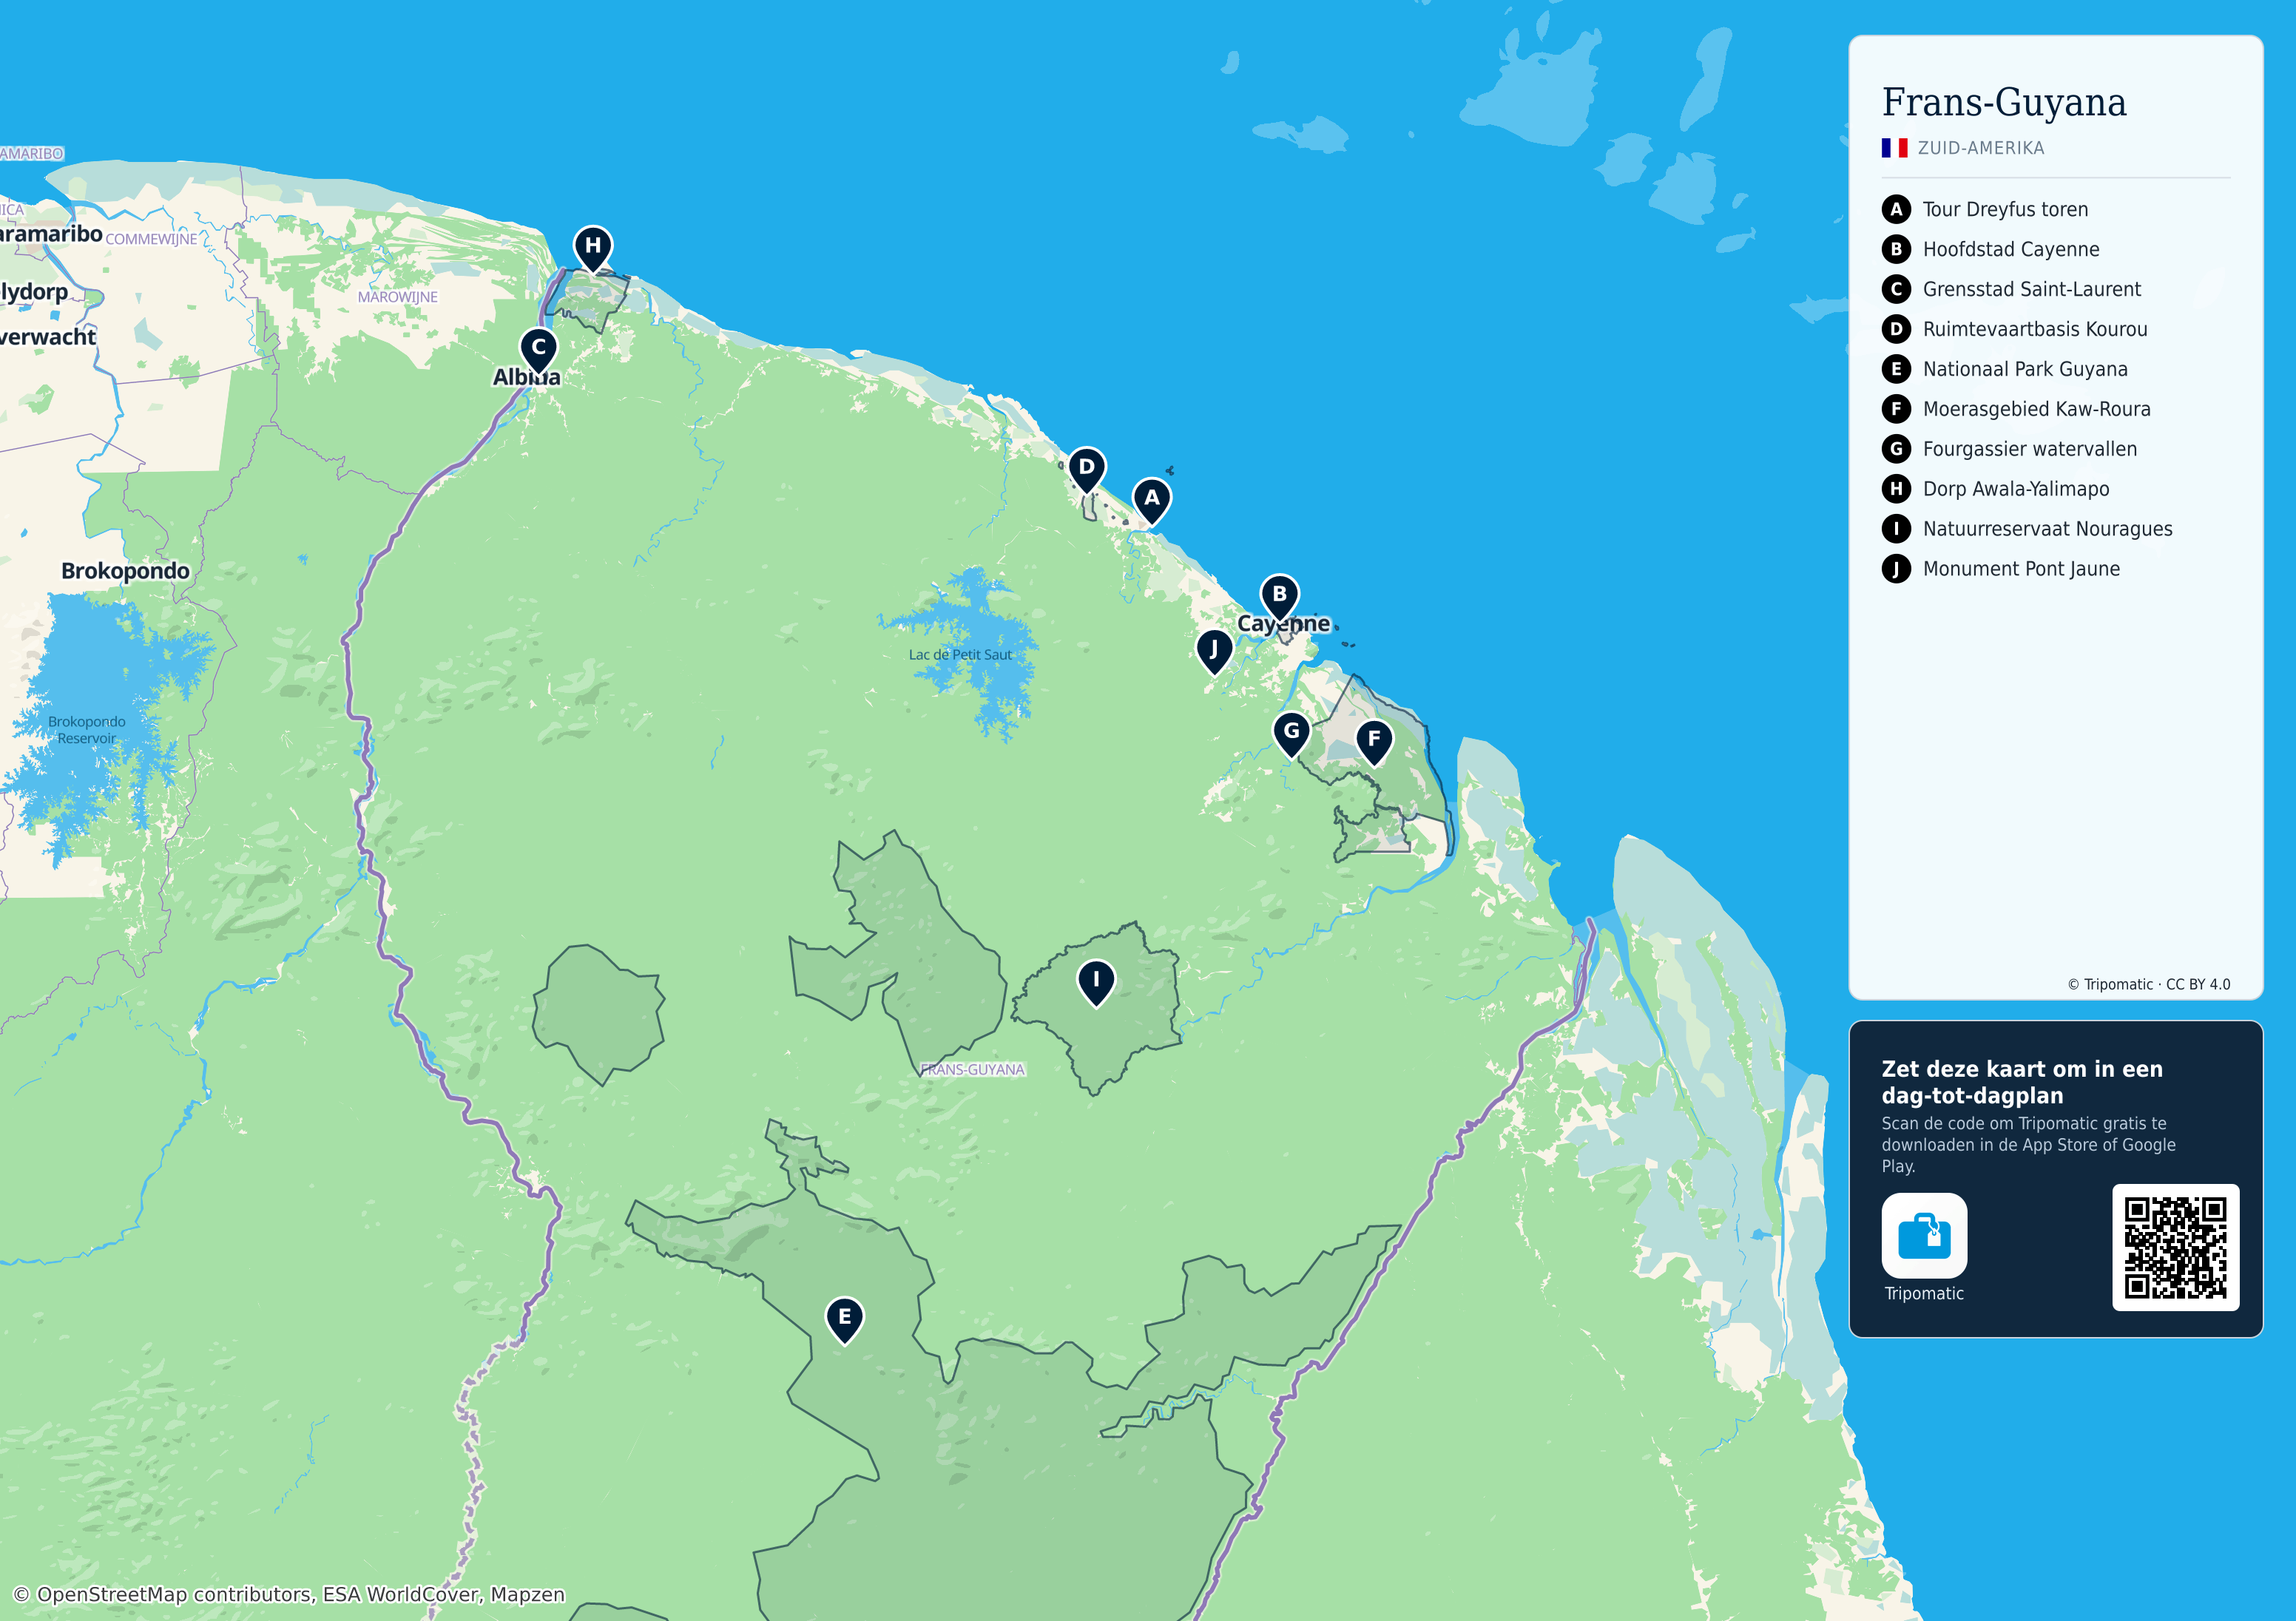The height and width of the screenshot is (1621, 2296).
Task: Select map pin G for Fourgassier waterfalls
Action: pyautogui.click(x=1291, y=734)
